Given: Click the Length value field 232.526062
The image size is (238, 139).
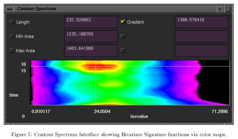Looking at the screenshot, I should click(91, 22).
